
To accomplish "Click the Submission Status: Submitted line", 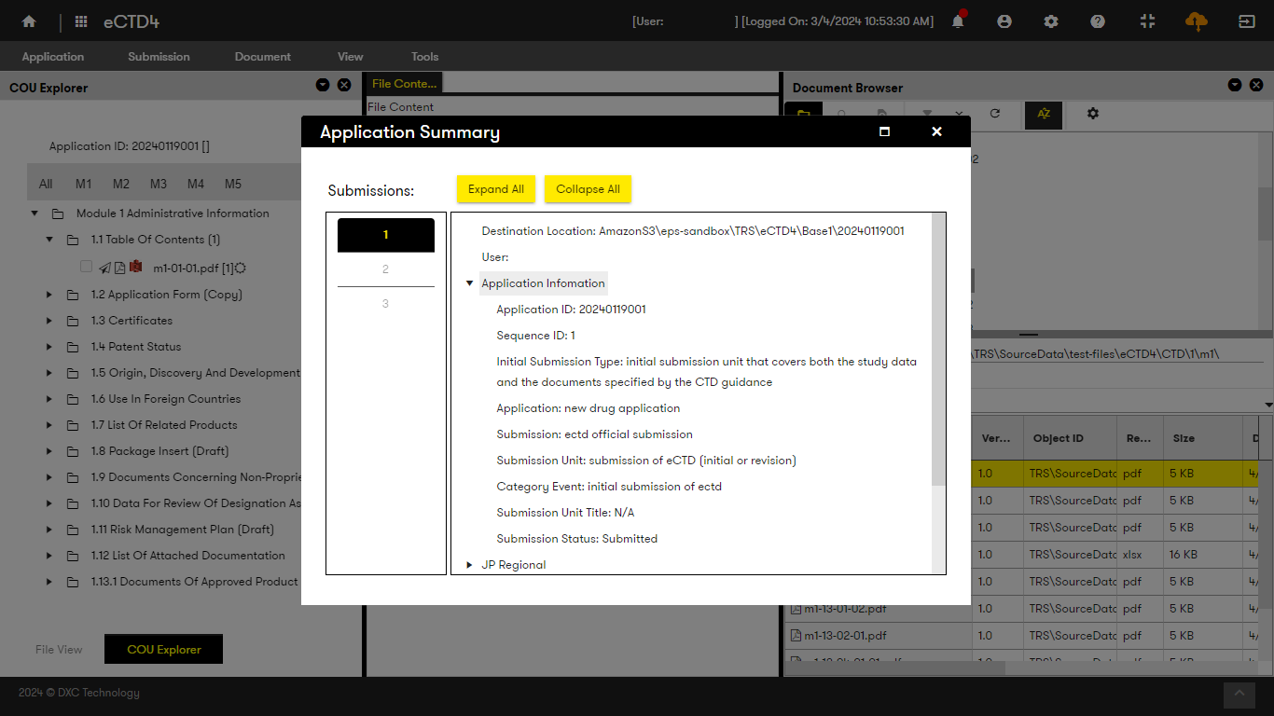I will click(x=577, y=539).
